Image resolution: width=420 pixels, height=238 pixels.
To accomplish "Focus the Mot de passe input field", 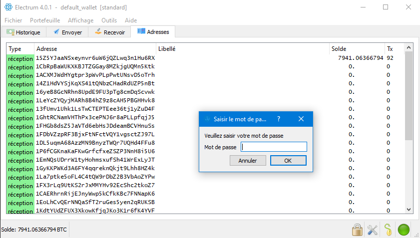I will tap(274, 147).
